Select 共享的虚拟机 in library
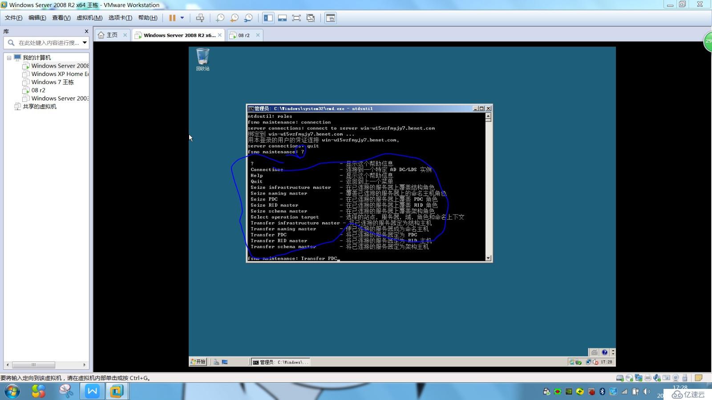712x400 pixels. (x=36, y=107)
